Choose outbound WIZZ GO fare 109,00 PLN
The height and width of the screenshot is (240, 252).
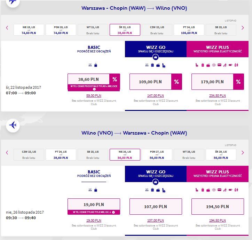150,82
